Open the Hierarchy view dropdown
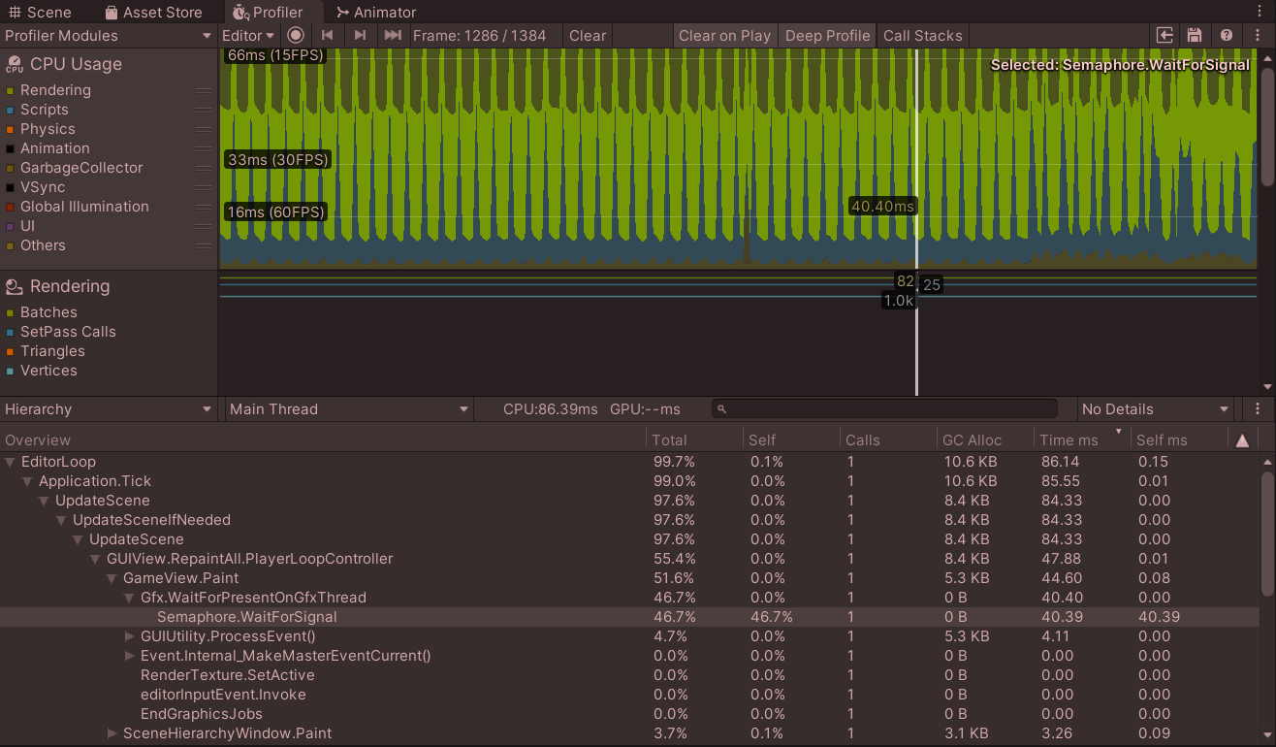The width and height of the screenshot is (1276, 747). point(108,409)
